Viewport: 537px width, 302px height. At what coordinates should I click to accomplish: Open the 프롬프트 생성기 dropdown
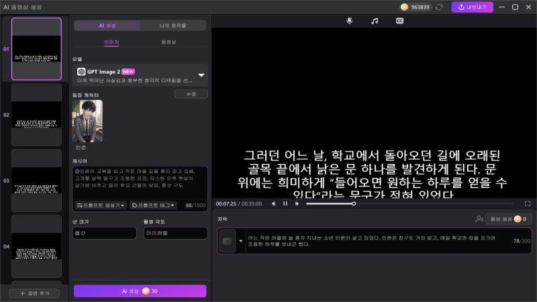101,205
